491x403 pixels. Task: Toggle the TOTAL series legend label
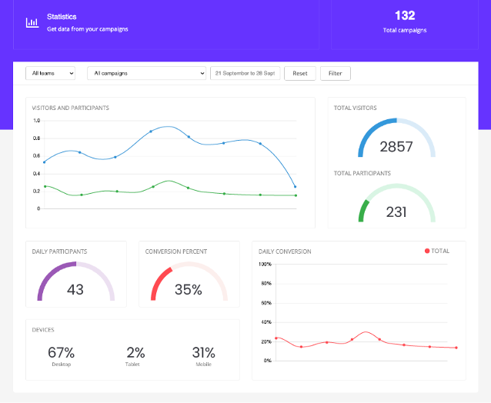click(x=440, y=251)
